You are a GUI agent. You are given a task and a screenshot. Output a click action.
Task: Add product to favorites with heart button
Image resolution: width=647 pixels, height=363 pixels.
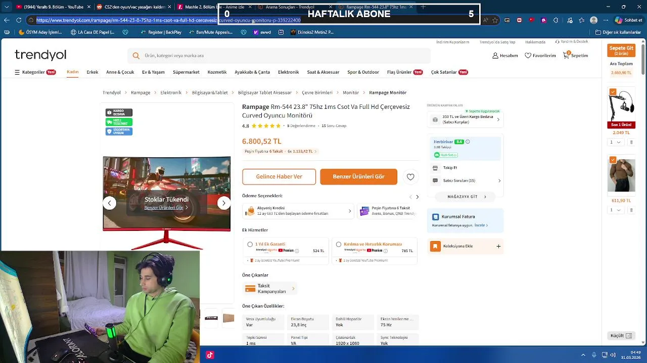pyautogui.click(x=410, y=177)
